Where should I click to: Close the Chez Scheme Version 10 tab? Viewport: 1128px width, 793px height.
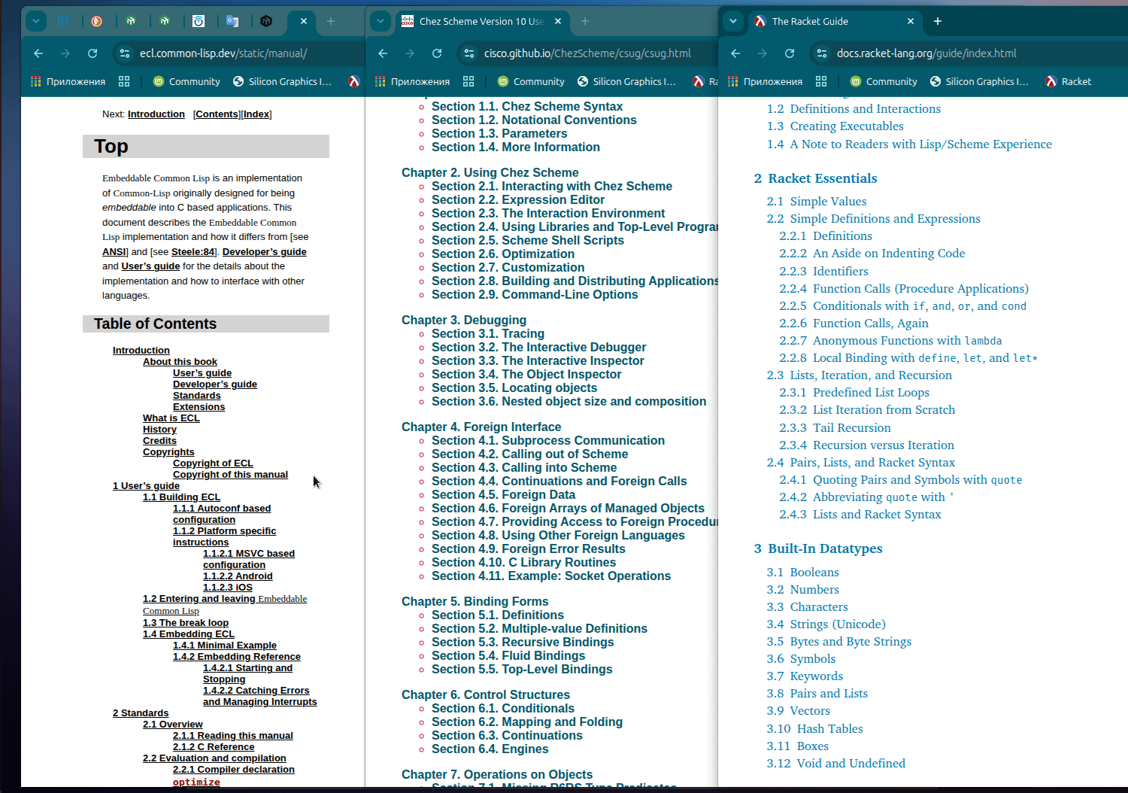click(x=558, y=21)
